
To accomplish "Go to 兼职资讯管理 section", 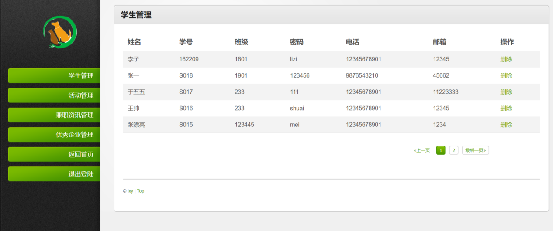I will tap(54, 115).
